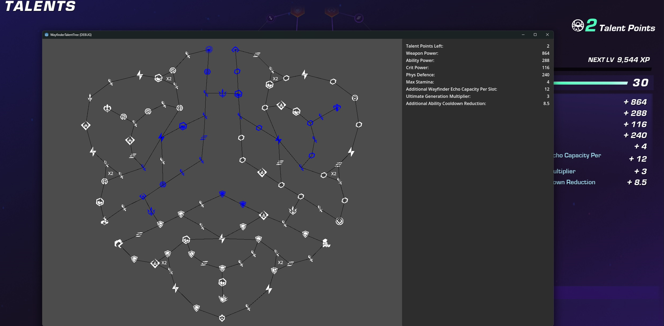This screenshot has height=326, width=664.
Task: Click the 'Talent Points Left:' label
Action: [424, 46]
